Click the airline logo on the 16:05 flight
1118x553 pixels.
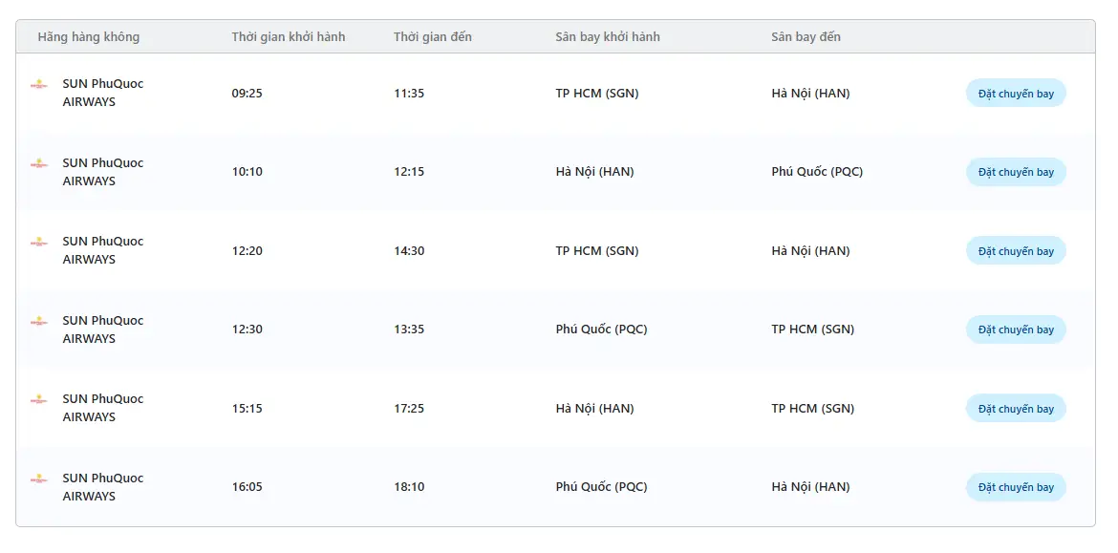coord(39,479)
